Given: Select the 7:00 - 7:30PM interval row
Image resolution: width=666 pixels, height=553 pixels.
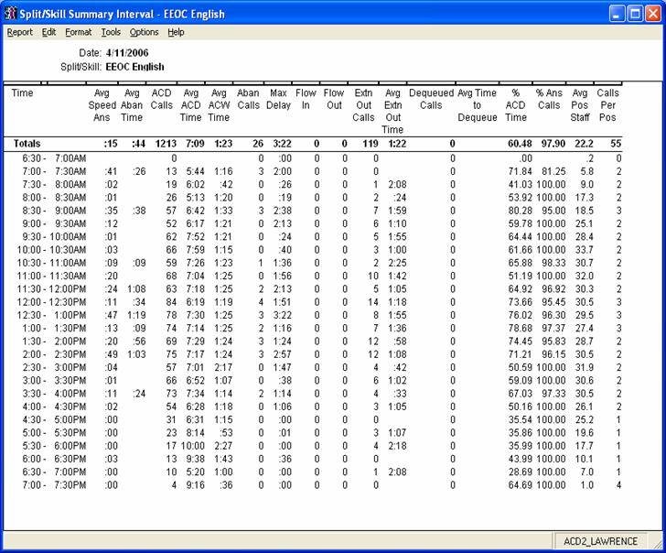Looking at the screenshot, I should click(312, 485).
